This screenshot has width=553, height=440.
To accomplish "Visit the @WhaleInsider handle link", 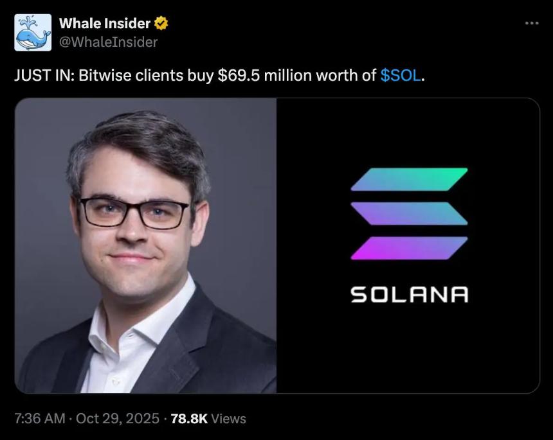I will pos(108,42).
